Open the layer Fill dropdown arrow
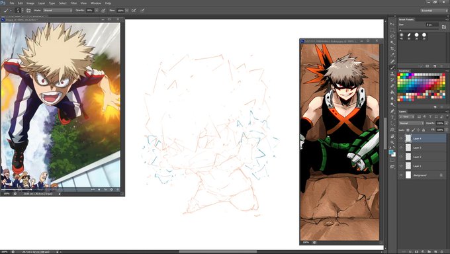The height and width of the screenshot is (254, 450). pos(447,130)
